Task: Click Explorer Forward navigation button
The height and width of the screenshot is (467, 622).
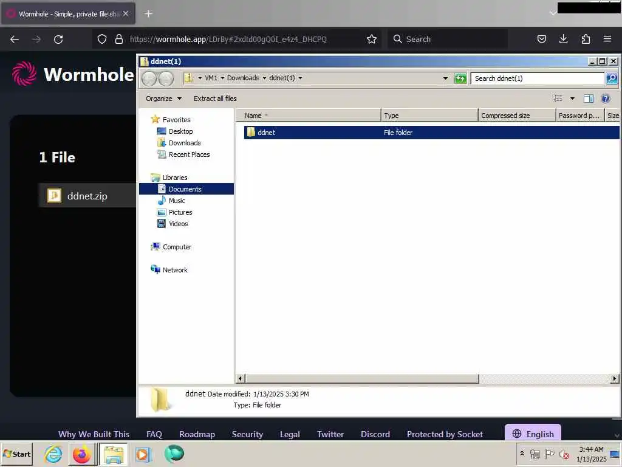Action: click(x=166, y=78)
